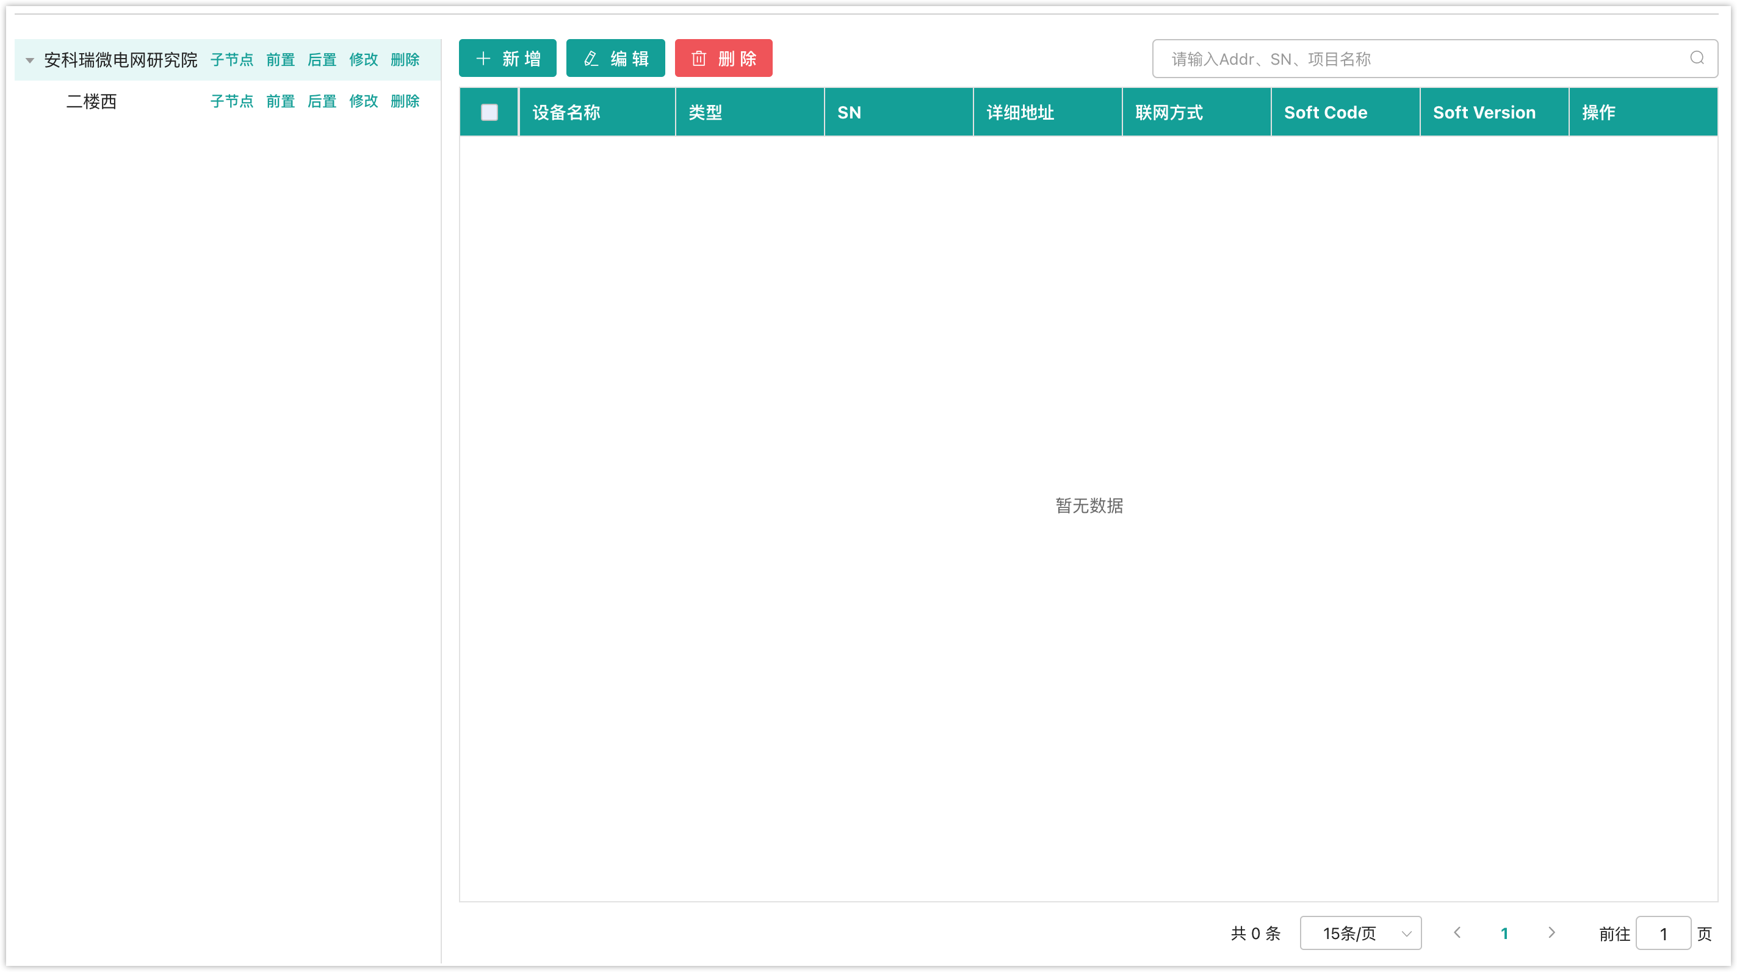Click the 详细地址 column header

click(x=1048, y=112)
